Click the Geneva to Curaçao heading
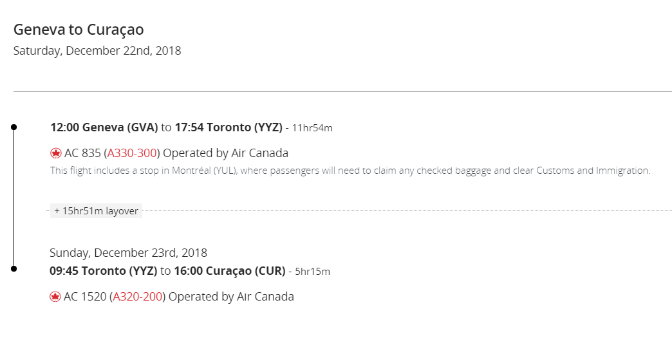 click(79, 30)
